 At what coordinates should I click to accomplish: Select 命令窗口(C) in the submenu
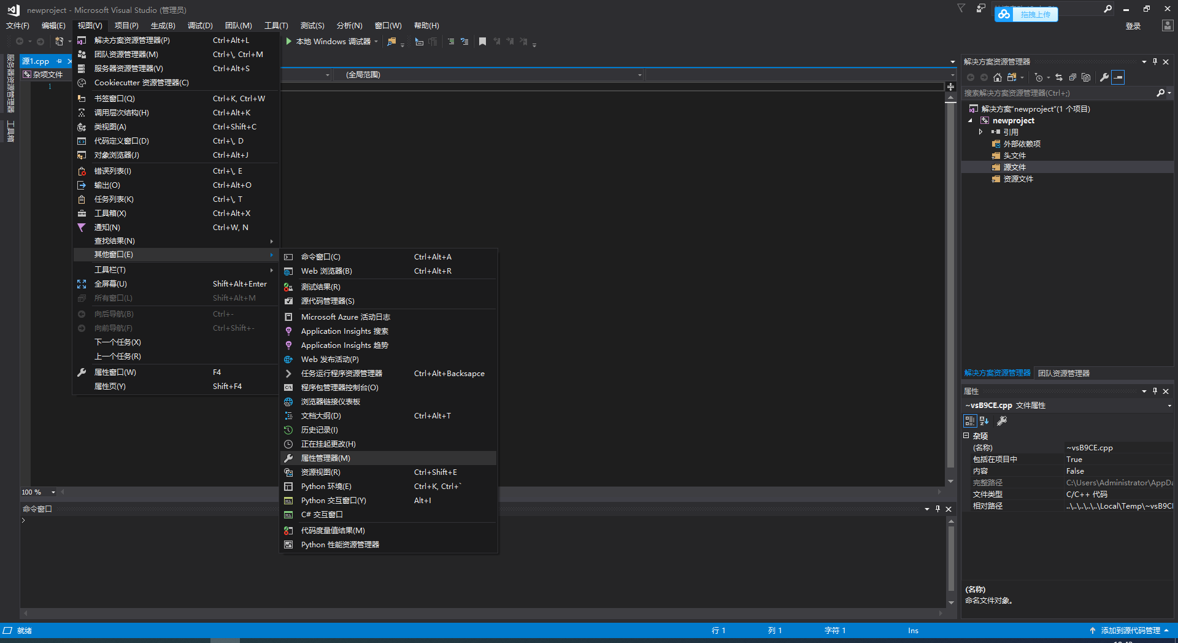388,257
